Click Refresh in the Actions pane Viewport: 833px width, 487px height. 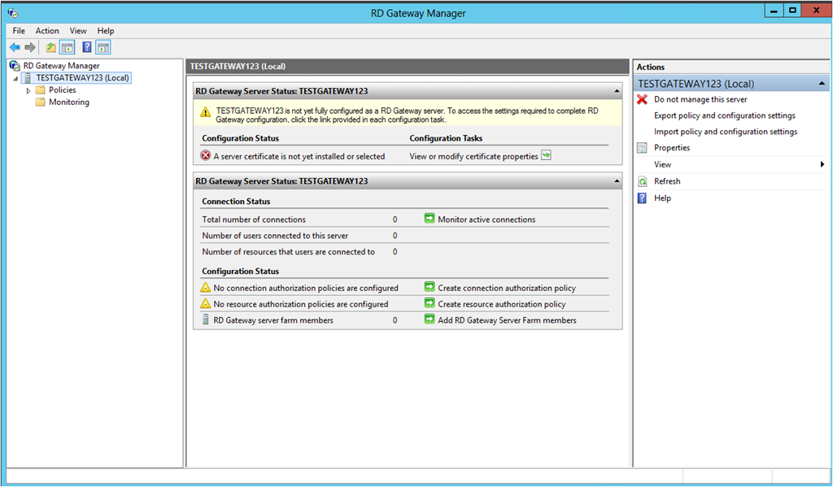(667, 181)
